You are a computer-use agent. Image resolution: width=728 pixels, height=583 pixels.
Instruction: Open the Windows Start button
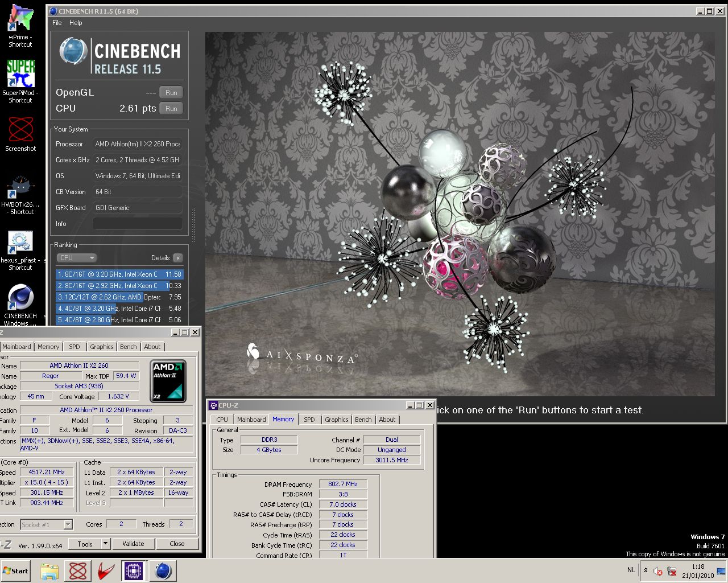(15, 570)
